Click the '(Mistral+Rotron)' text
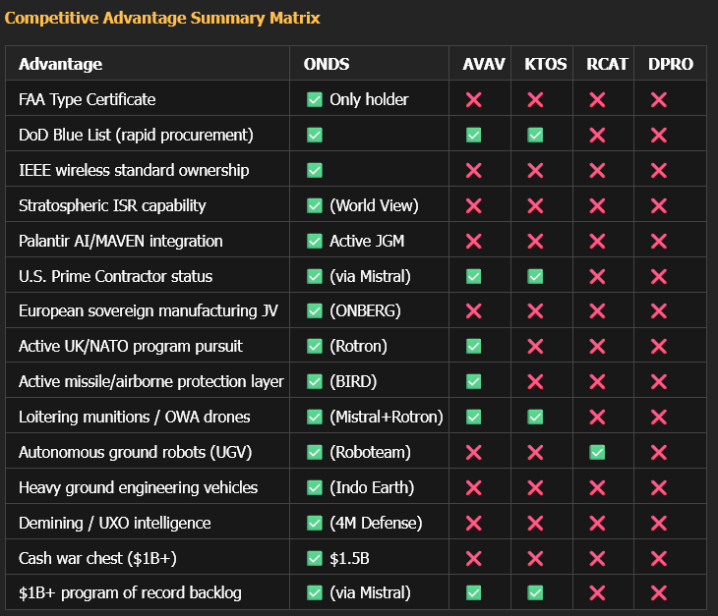This screenshot has height=616, width=718. 387,417
